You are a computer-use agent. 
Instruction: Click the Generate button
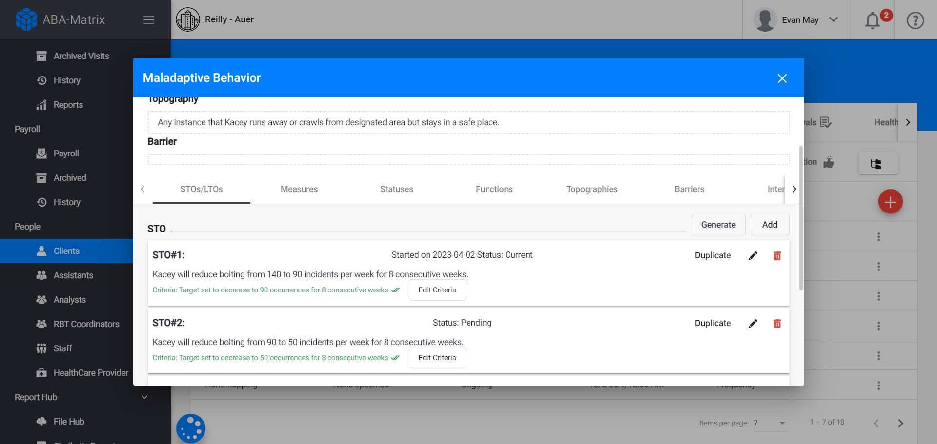point(718,225)
